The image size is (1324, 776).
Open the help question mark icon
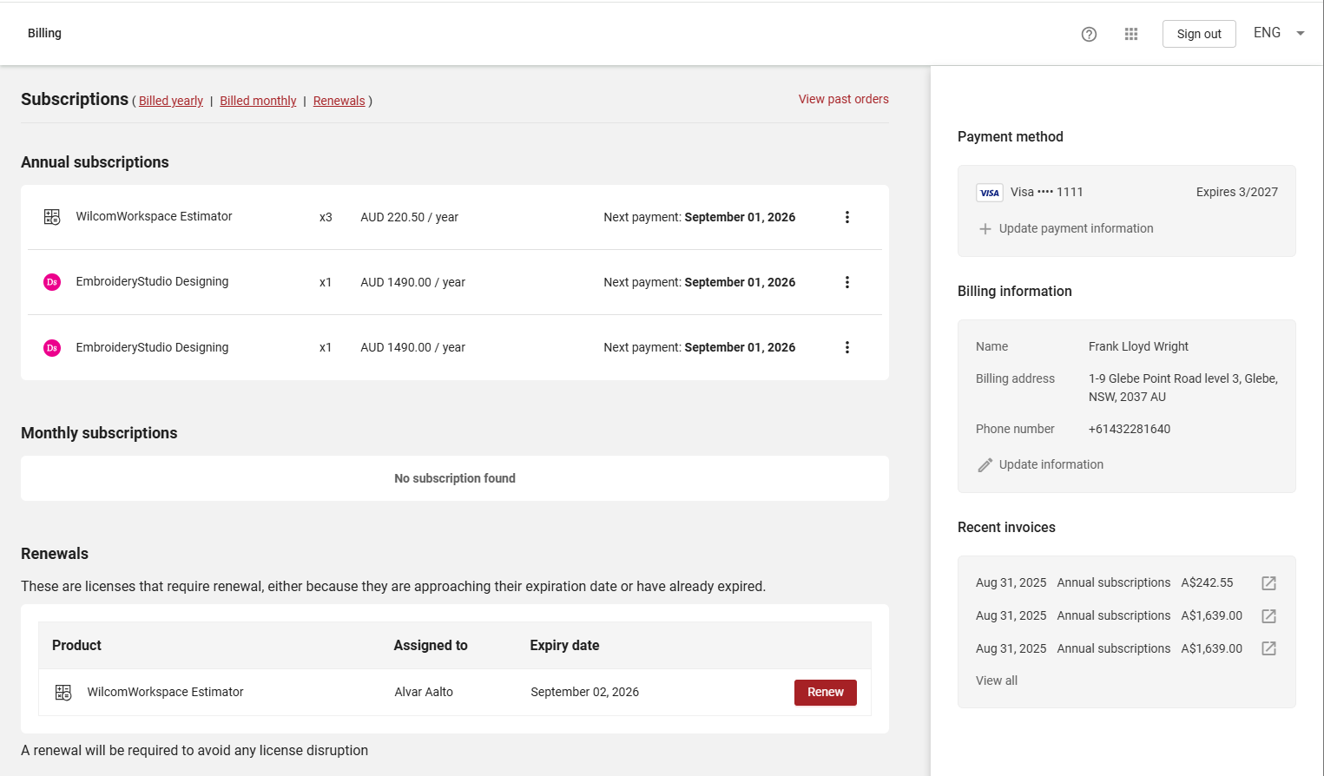(x=1089, y=34)
